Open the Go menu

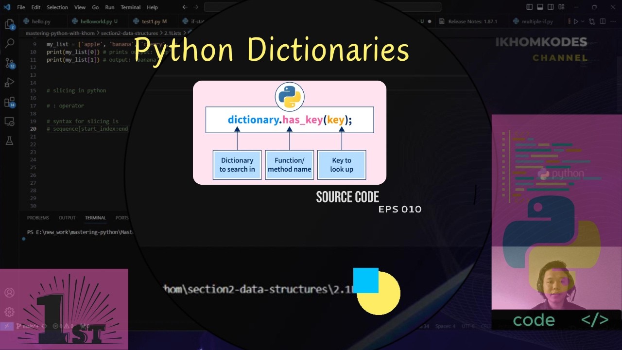click(x=95, y=7)
